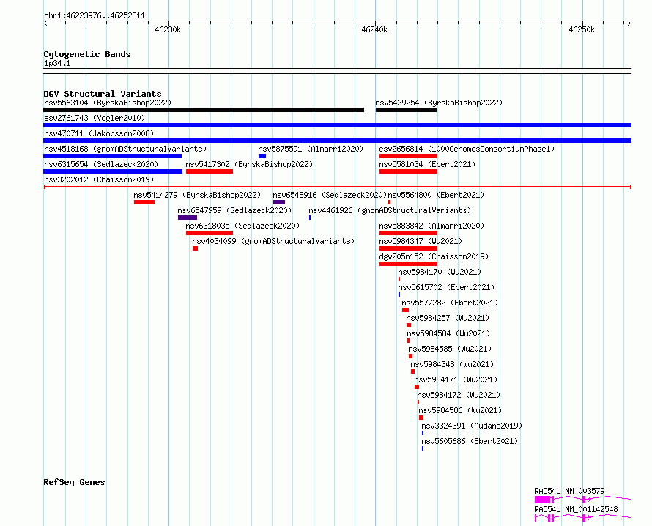
Task: Click chr1:46223976..46252311 coordinates text
Action: tap(95, 16)
